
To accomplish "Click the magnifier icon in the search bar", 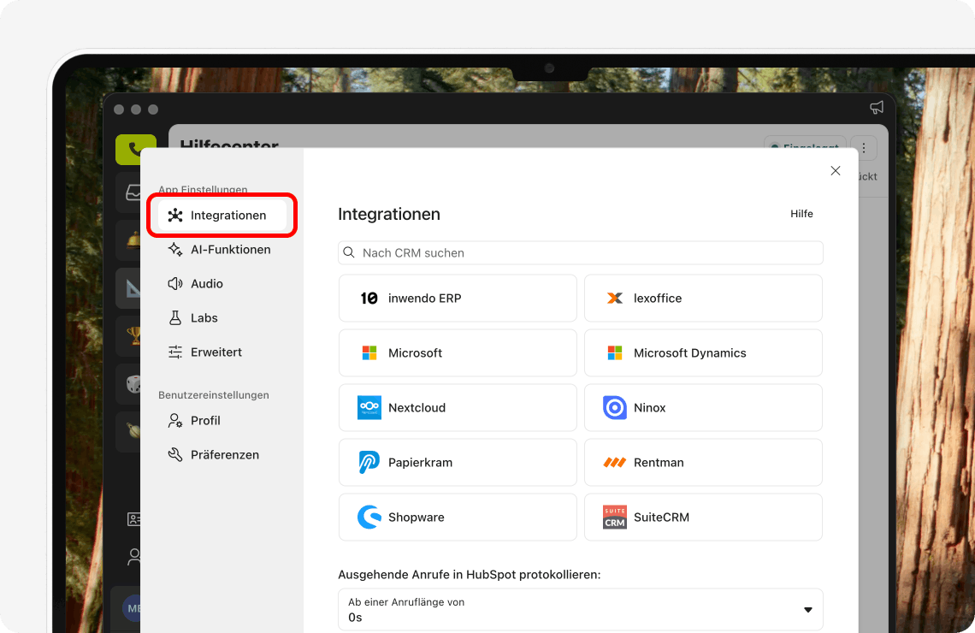I will (349, 252).
